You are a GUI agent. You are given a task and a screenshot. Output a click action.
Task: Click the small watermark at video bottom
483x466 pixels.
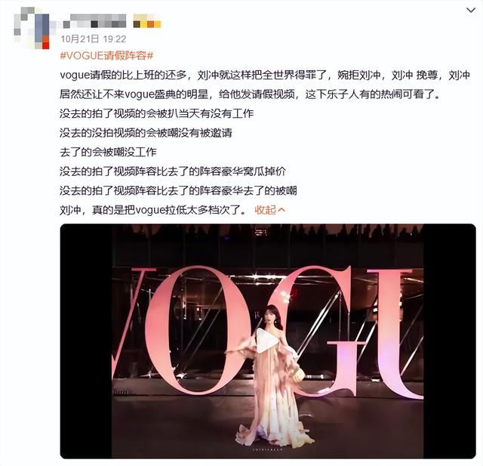pos(267,449)
